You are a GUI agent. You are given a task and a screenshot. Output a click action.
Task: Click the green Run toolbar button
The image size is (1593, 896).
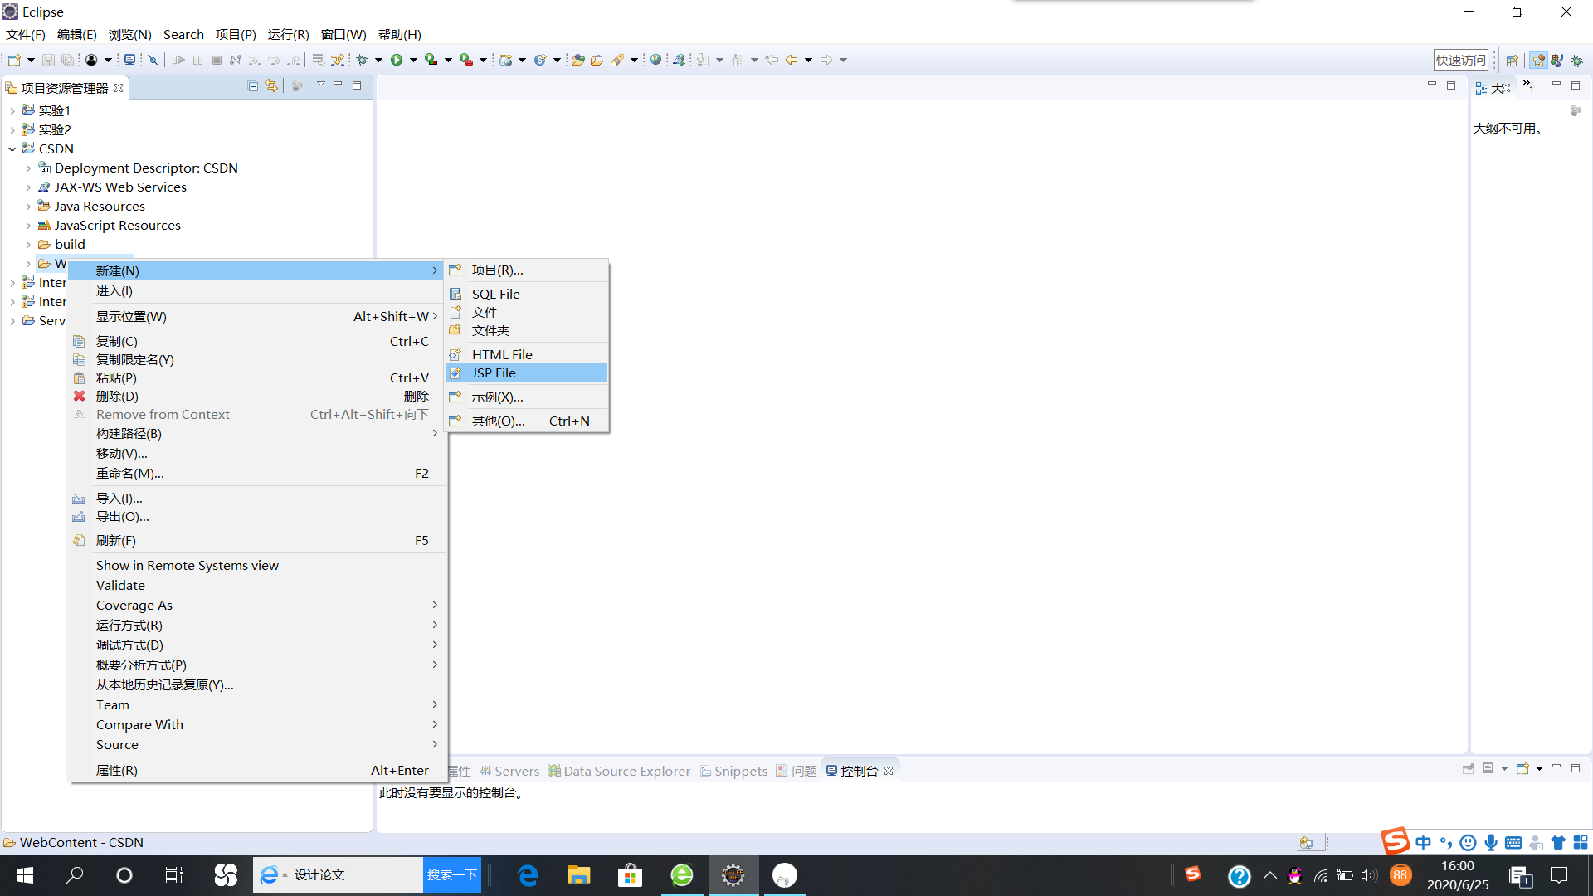[397, 60]
